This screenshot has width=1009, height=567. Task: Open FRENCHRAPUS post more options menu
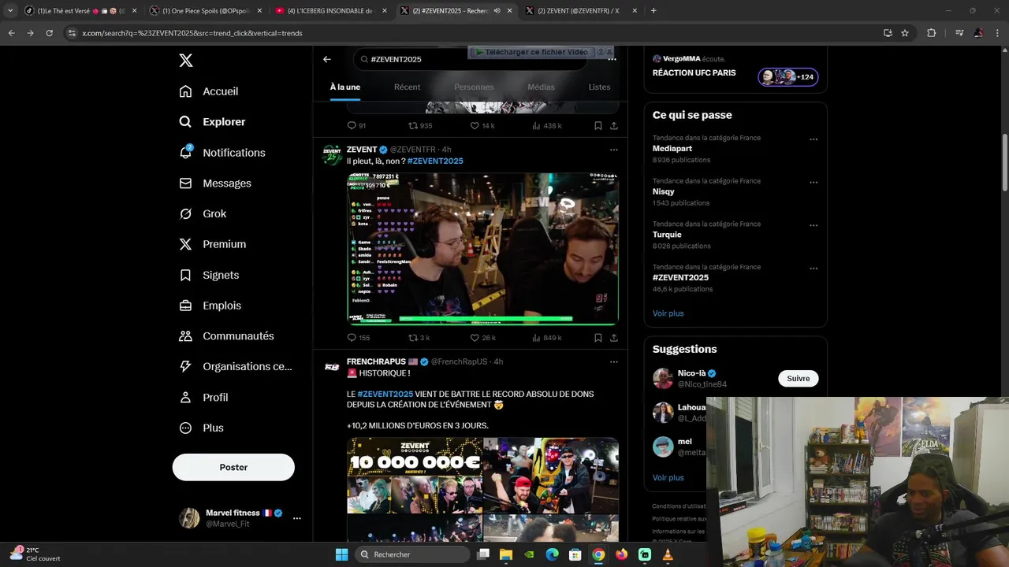click(x=614, y=362)
